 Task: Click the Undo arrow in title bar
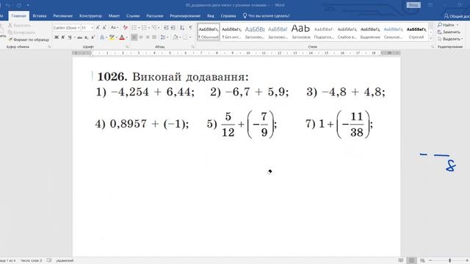(x=8, y=5)
